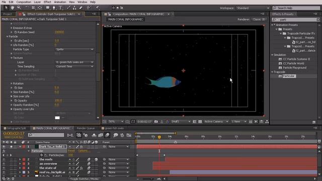Viewport: 322px width, 181px height.
Task: Select the Particle Playground effect
Action: click(294, 67)
